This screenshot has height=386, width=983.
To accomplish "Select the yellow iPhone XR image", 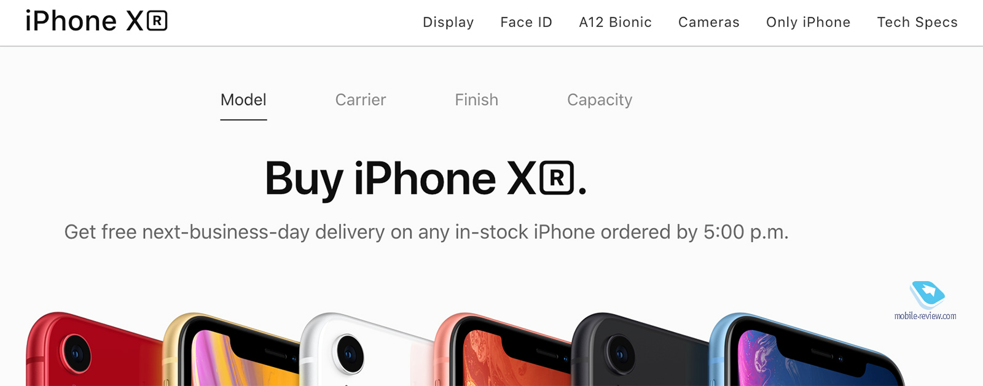I will (230, 349).
